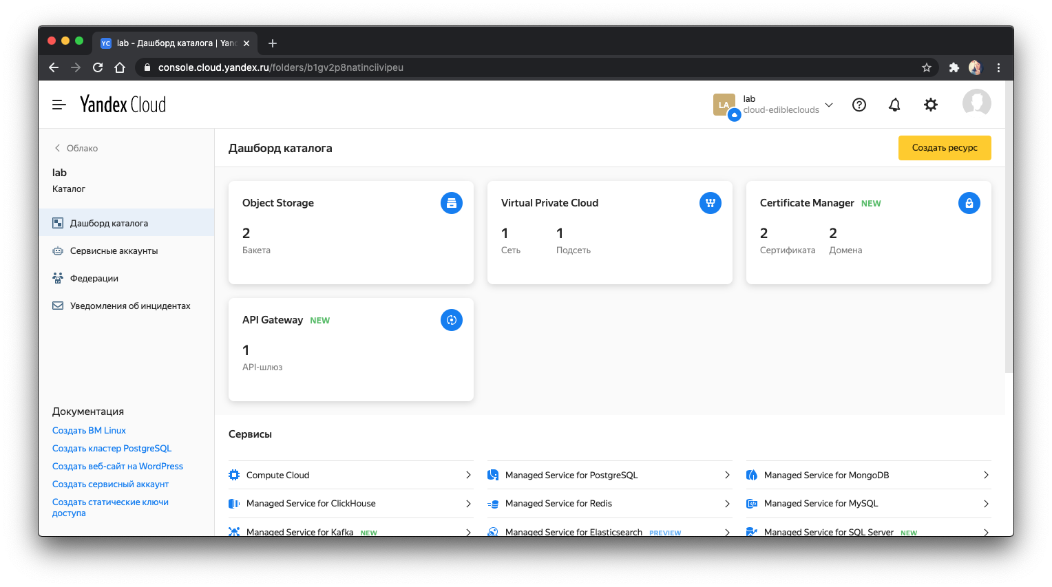
Task: Expand the Managed Service for MongoDB chevron
Action: [986, 475]
